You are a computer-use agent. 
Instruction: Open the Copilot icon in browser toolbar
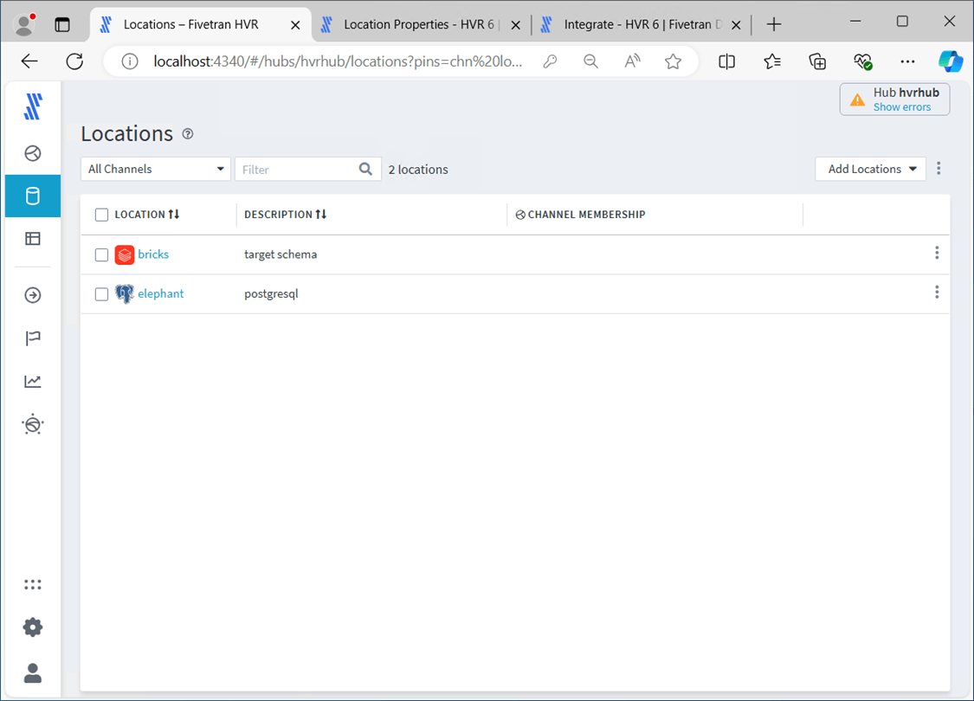951,61
